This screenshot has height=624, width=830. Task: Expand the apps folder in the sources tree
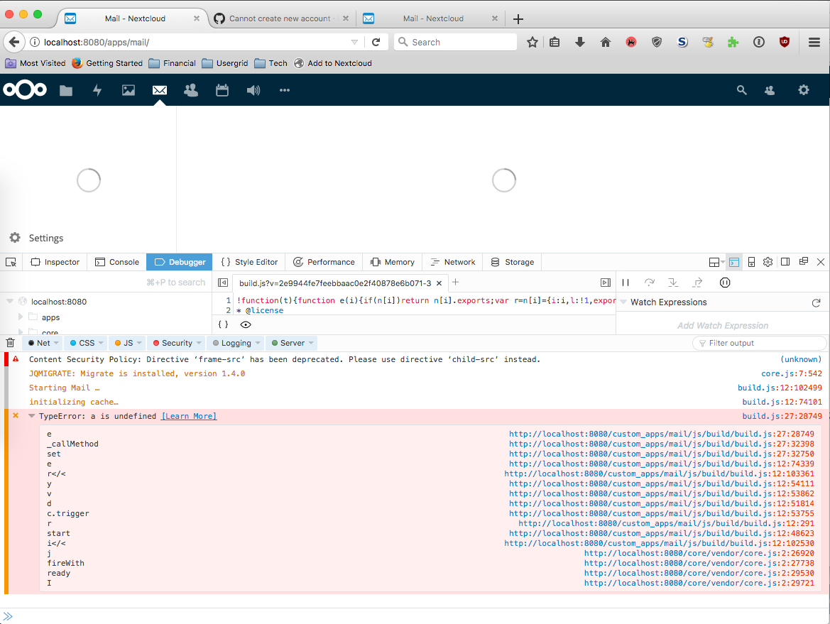22,317
